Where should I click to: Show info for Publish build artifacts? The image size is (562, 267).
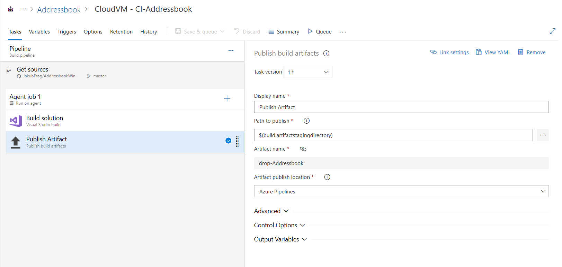click(326, 54)
